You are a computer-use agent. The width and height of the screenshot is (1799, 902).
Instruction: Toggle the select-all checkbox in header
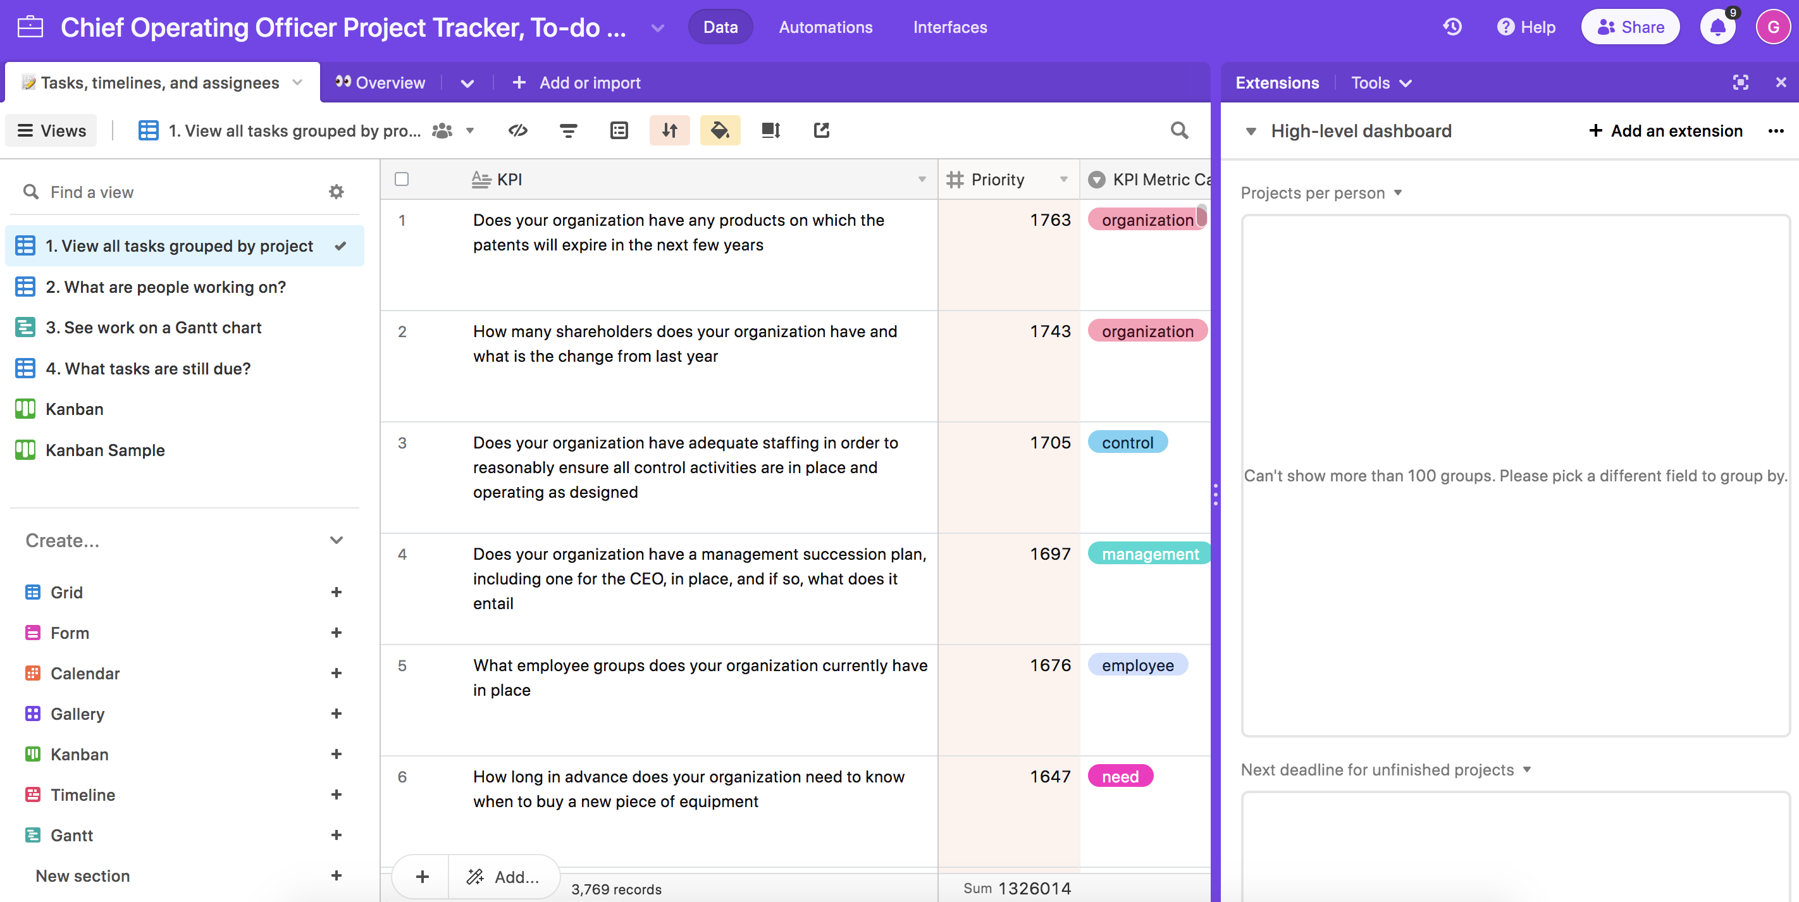coord(402,180)
